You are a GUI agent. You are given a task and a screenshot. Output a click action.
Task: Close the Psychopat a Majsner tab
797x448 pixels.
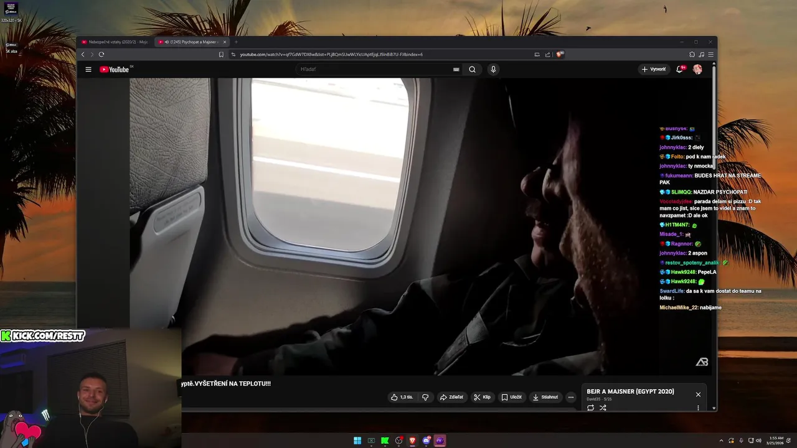click(x=225, y=42)
